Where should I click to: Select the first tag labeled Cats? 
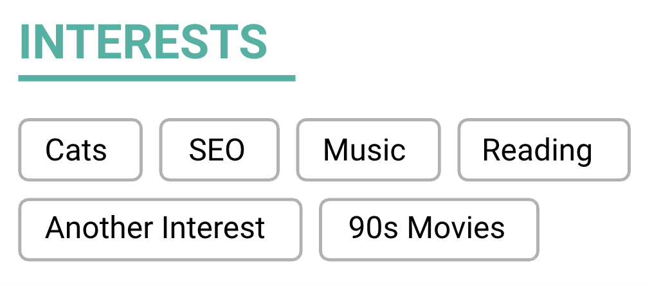click(80, 150)
